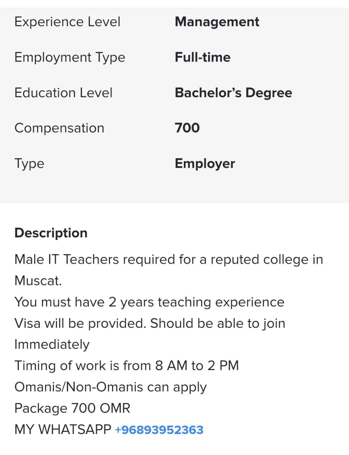Click the 'MY WHATSAPP' text
Screen dimensions: 349x455
[x=63, y=429]
